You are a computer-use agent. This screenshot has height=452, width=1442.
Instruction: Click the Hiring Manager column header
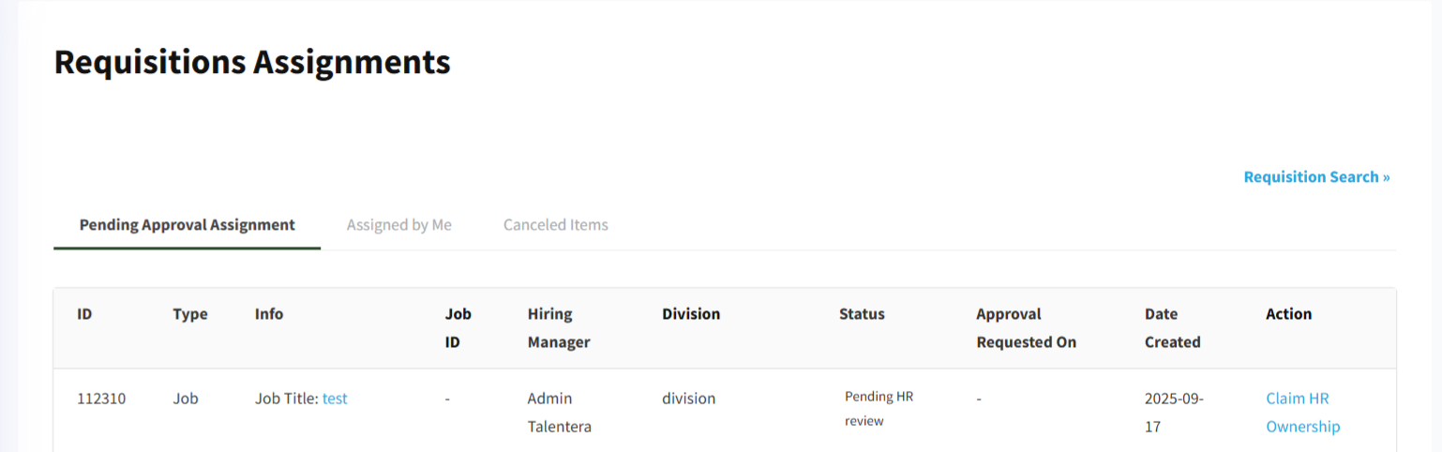click(559, 328)
